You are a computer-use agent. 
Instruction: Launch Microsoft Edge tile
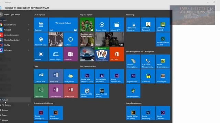coord(41,40)
